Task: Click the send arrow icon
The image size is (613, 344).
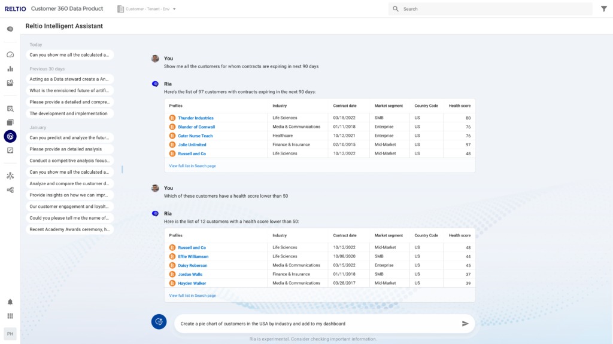Action: point(465,324)
